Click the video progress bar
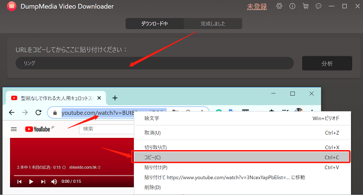Viewport: 363px width, 195px height. click(x=74, y=175)
